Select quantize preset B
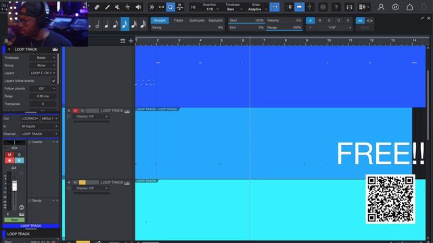 [x=320, y=20]
